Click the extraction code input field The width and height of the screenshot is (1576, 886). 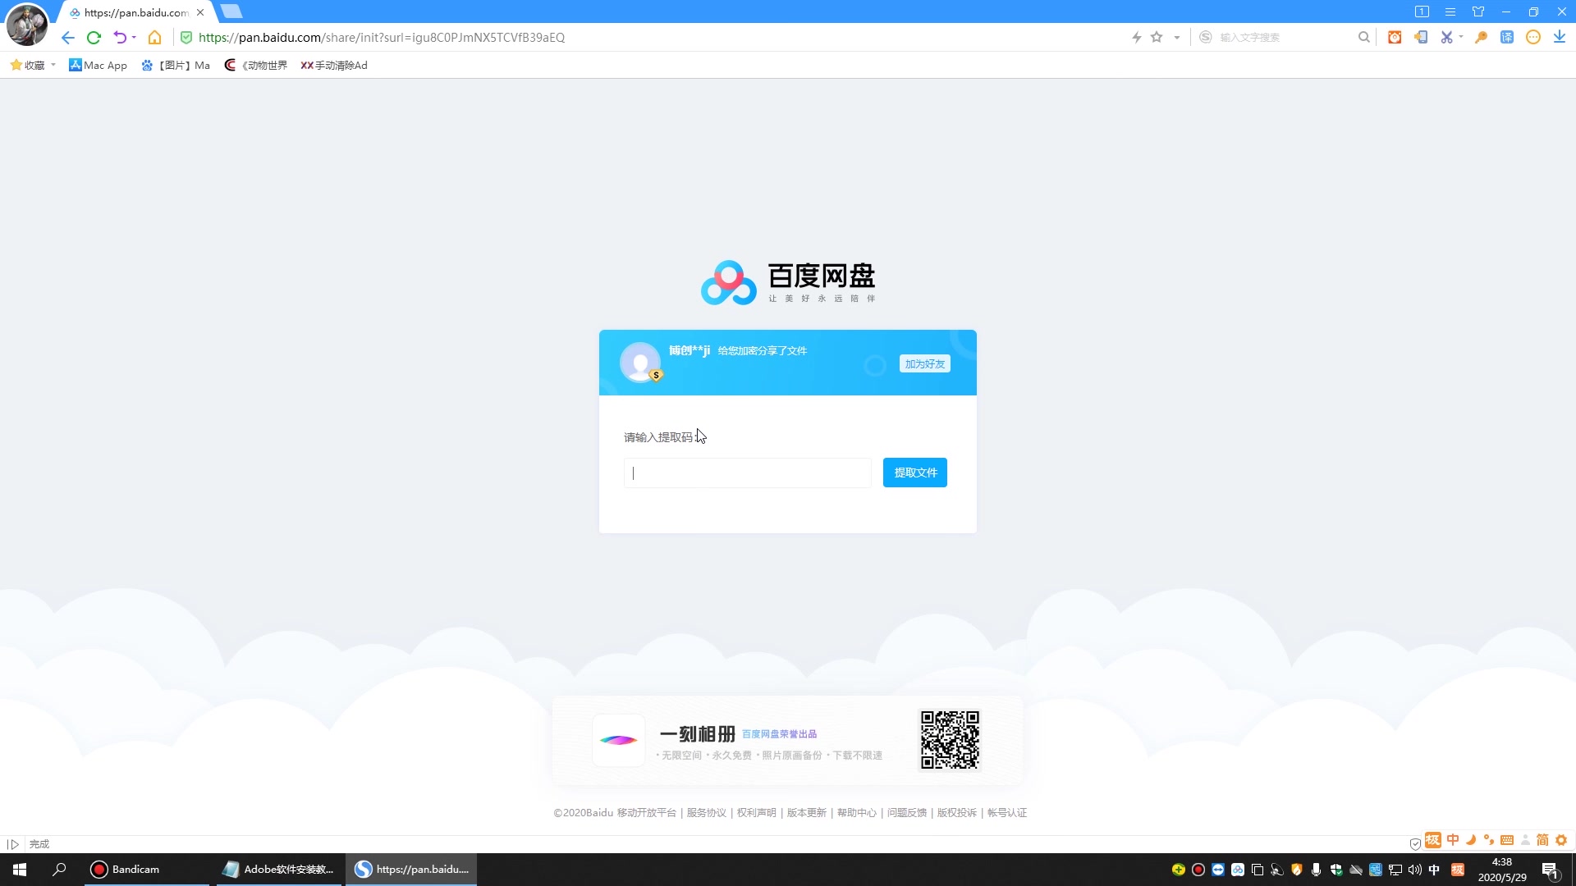[x=747, y=473]
